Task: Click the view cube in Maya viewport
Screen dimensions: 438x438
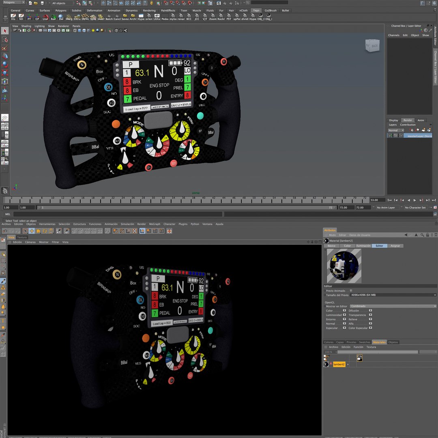Action: (x=372, y=45)
